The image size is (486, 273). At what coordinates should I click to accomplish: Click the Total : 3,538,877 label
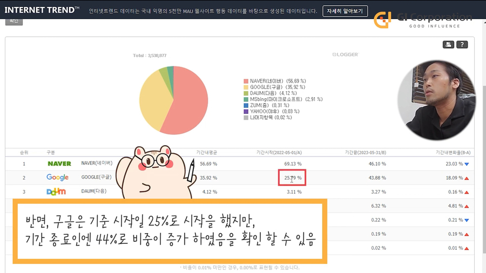150,56
